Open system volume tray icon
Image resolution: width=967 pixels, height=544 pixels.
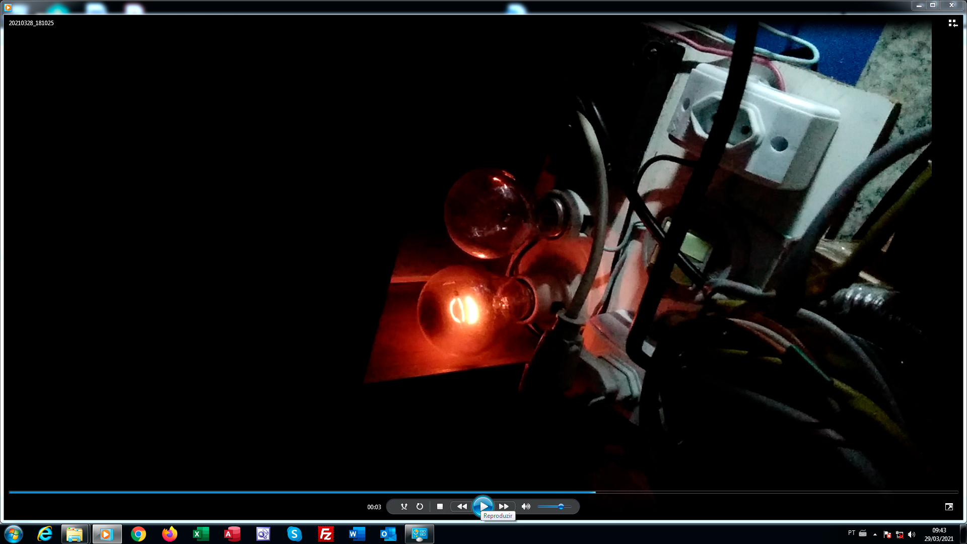coord(912,534)
